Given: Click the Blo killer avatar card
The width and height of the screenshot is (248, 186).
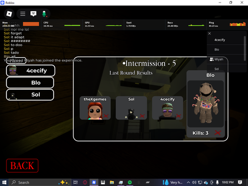Looking at the screenshot, I should tap(206, 104).
